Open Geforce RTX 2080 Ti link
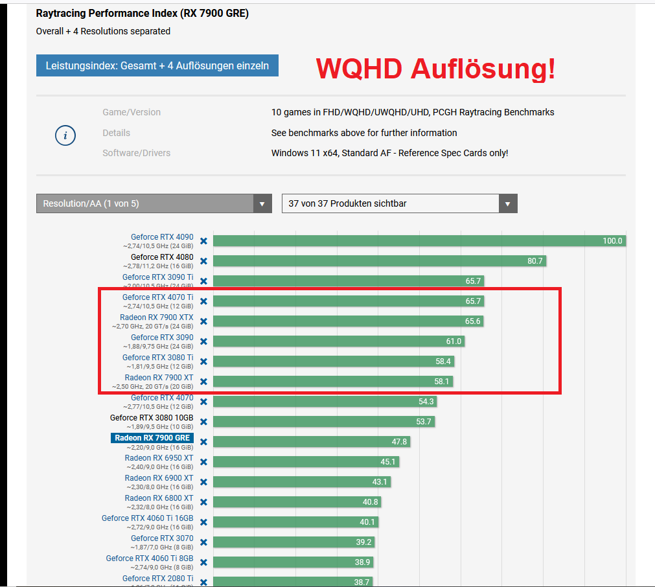This screenshot has width=655, height=587. click(x=158, y=578)
